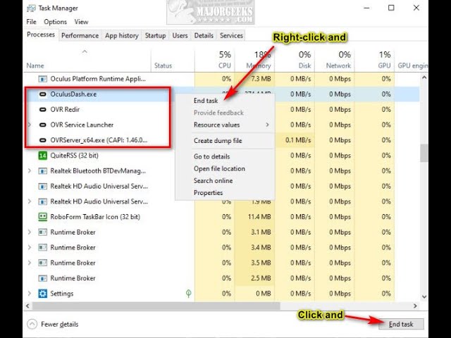Screen dimensions: 451x338
Task: Switch to the Details tab
Action: click(204, 36)
